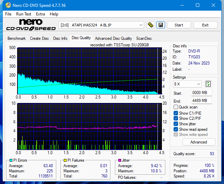Image resolution: width=224 pixels, height=184 pixels.
Task: Close the Nero CD-DVD Speed window
Action: coord(213,5)
